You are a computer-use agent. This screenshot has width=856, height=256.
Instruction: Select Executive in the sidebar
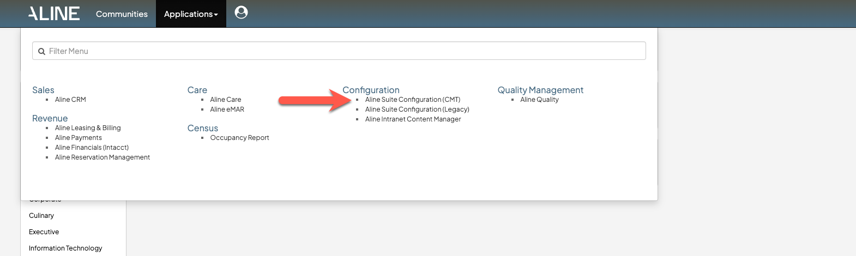[x=44, y=232]
